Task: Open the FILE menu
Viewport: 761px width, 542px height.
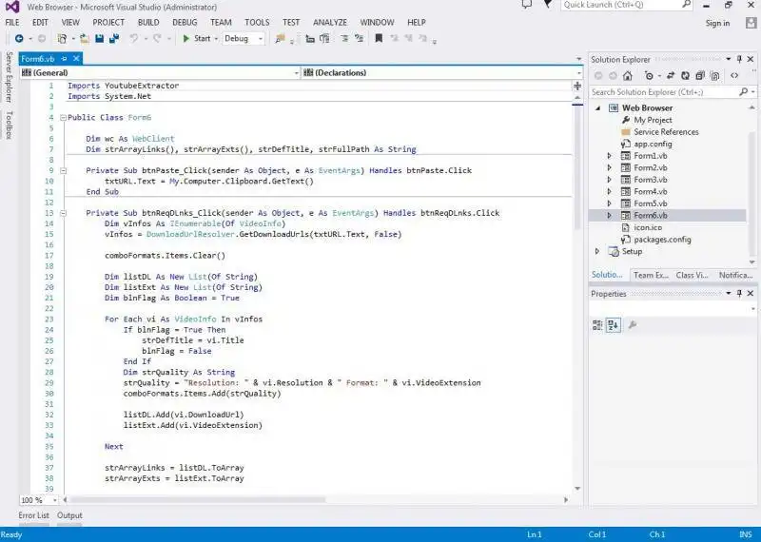Action: click(x=12, y=22)
